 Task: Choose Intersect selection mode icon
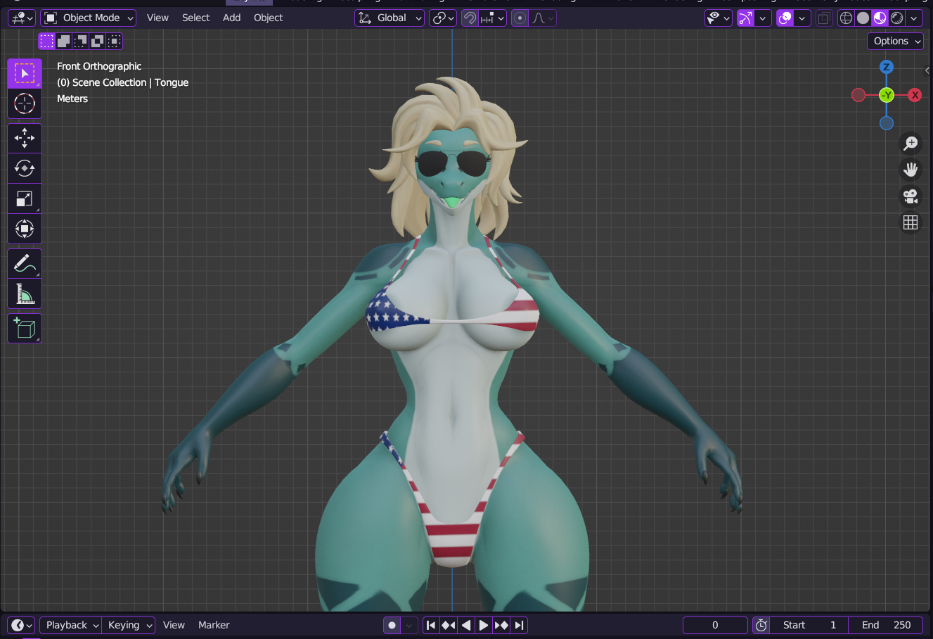(114, 41)
